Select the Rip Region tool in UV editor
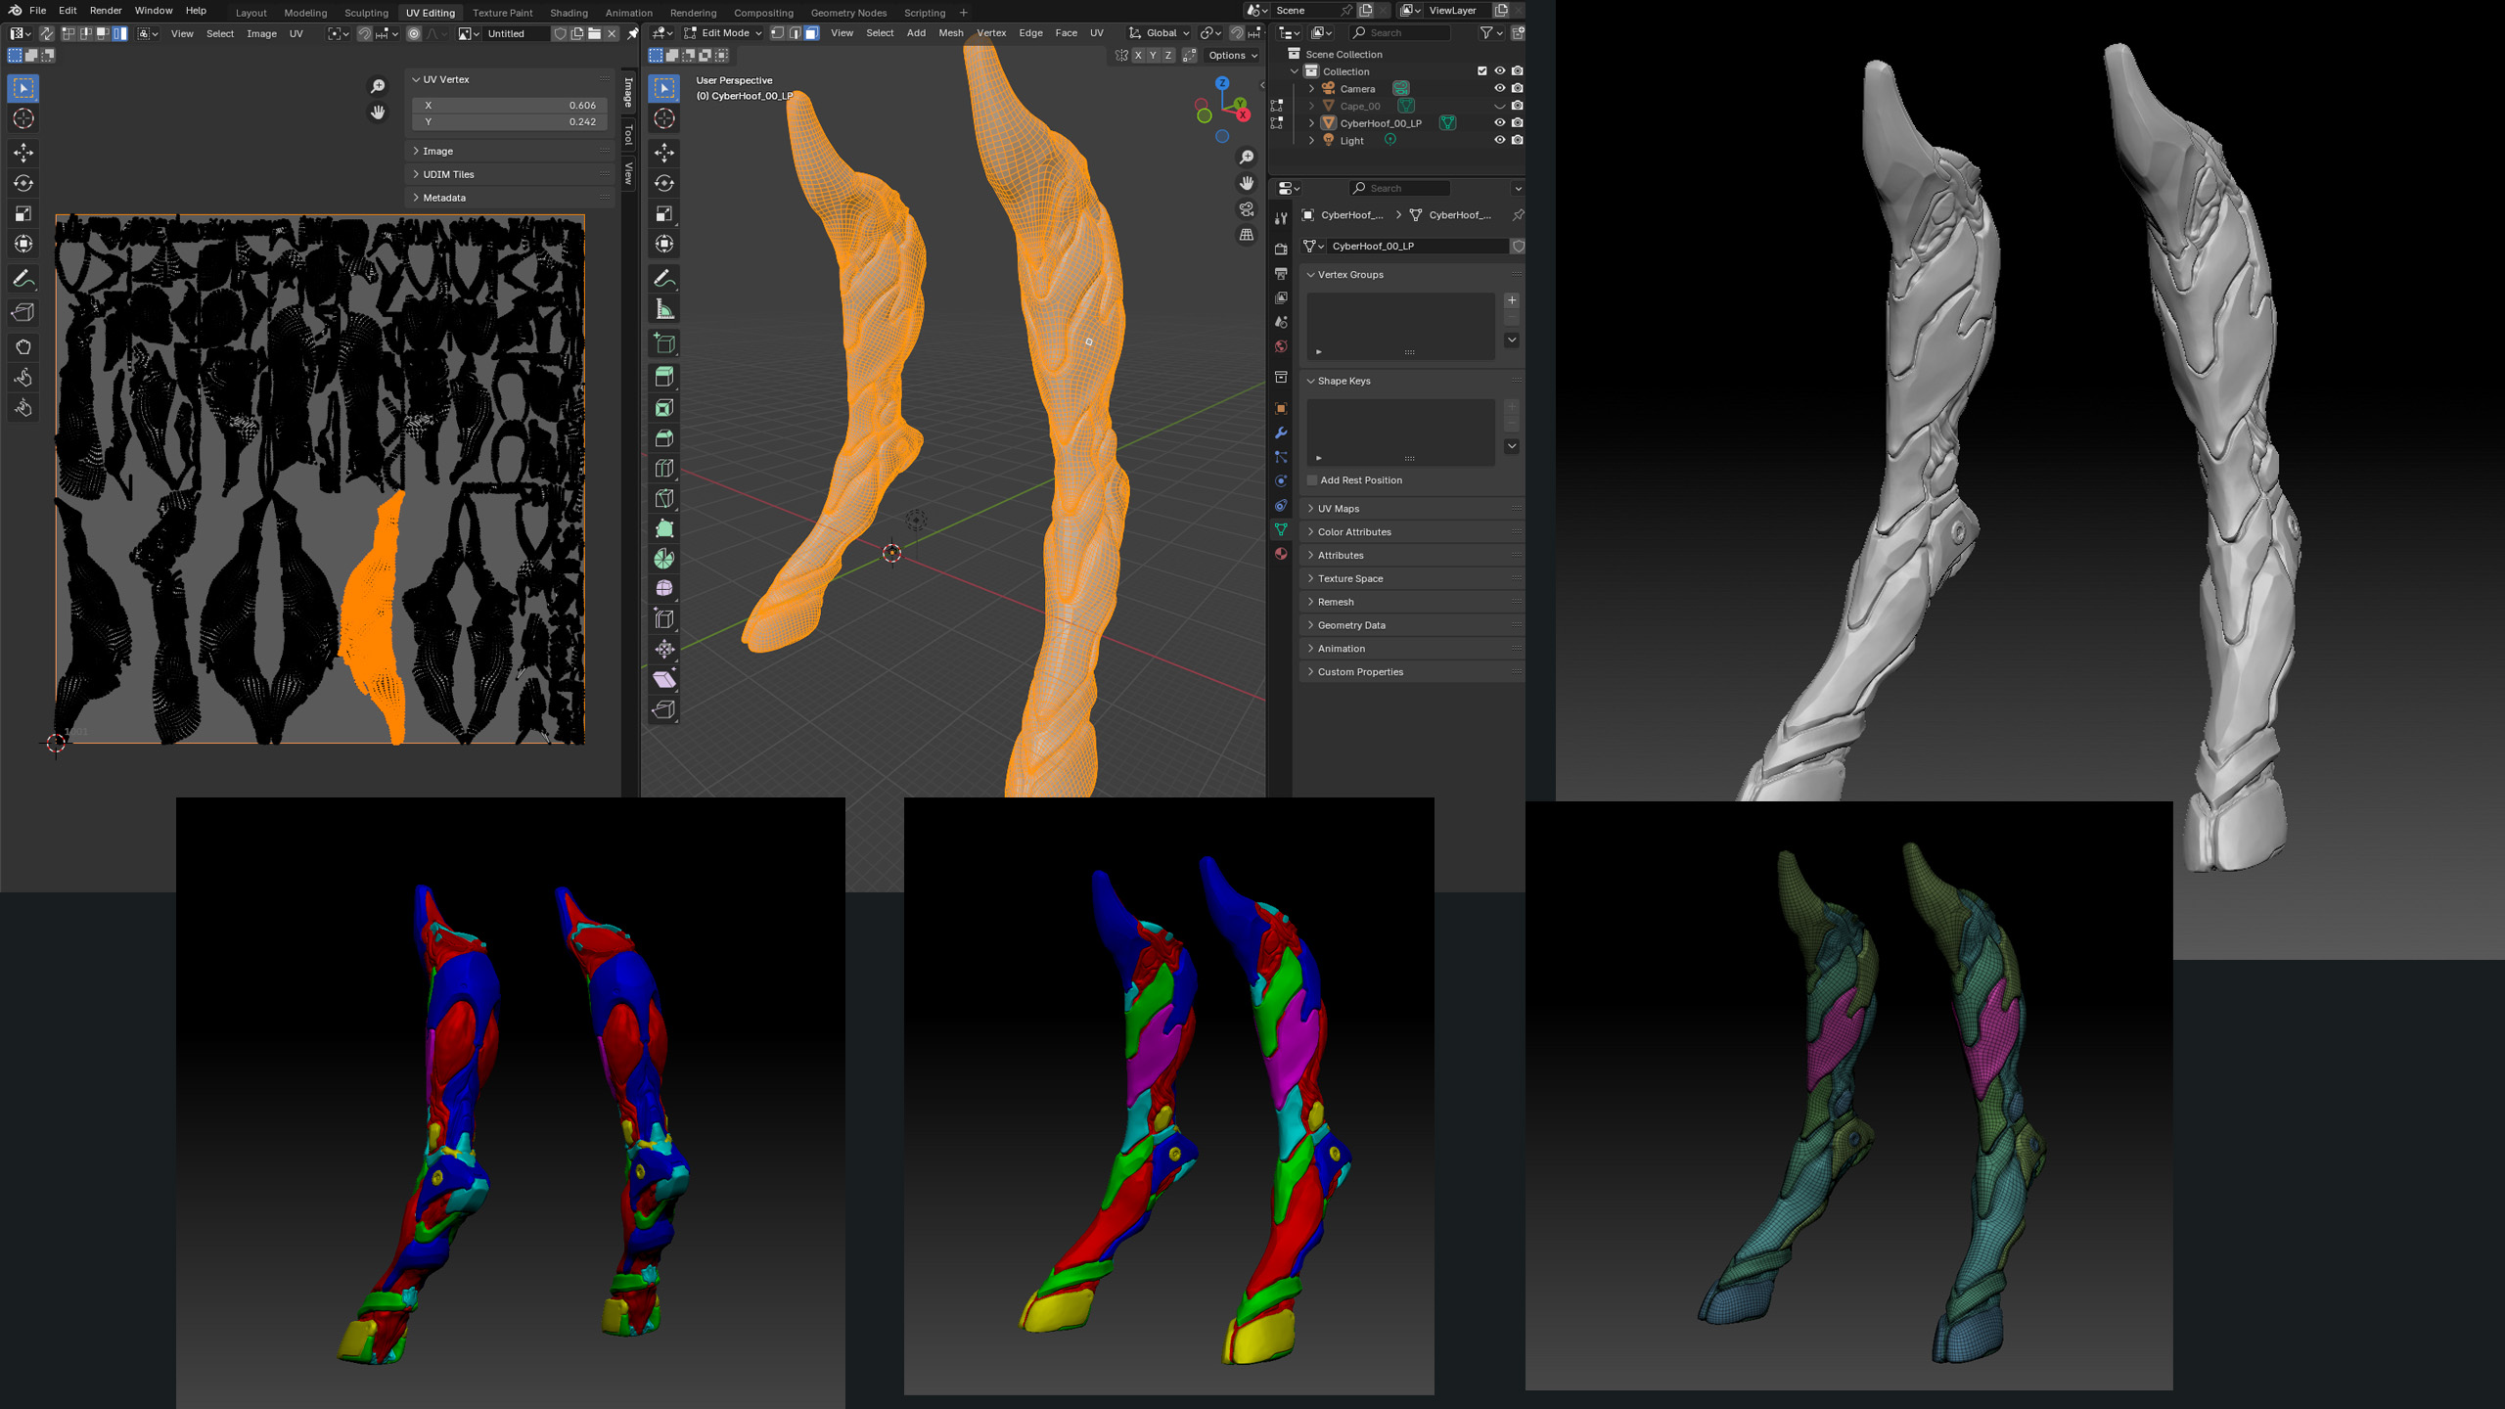The height and width of the screenshot is (1409, 2505). point(23,312)
